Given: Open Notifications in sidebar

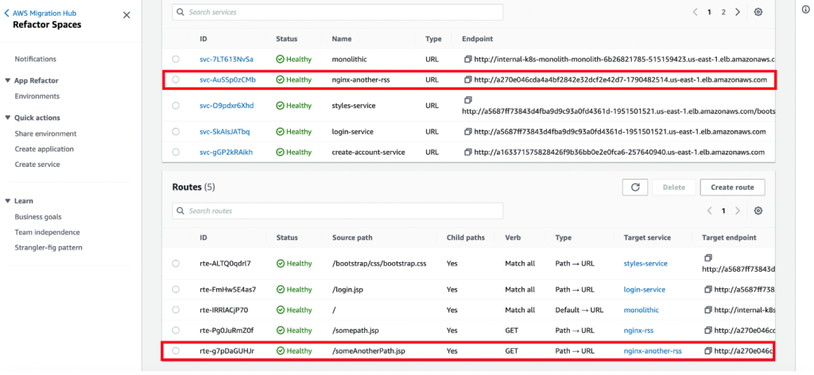Looking at the screenshot, I should (x=35, y=59).
